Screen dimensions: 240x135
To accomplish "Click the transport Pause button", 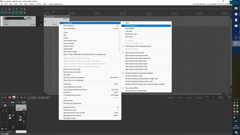I will pos(25,97).
